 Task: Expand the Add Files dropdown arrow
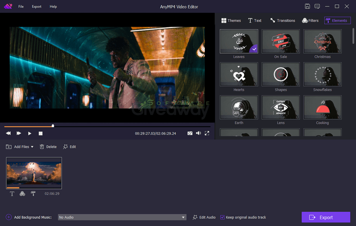click(32, 147)
